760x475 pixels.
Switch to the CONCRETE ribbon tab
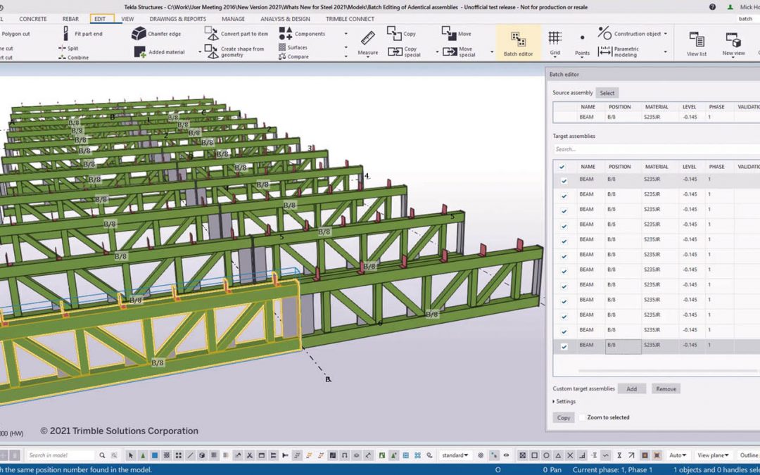33,19
